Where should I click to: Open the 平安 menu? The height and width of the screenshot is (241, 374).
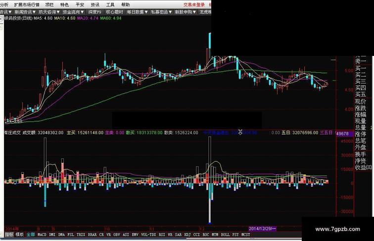(80, 5)
